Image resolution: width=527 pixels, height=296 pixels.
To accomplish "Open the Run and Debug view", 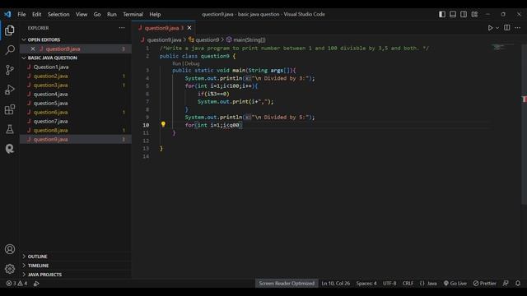I will (x=10, y=90).
